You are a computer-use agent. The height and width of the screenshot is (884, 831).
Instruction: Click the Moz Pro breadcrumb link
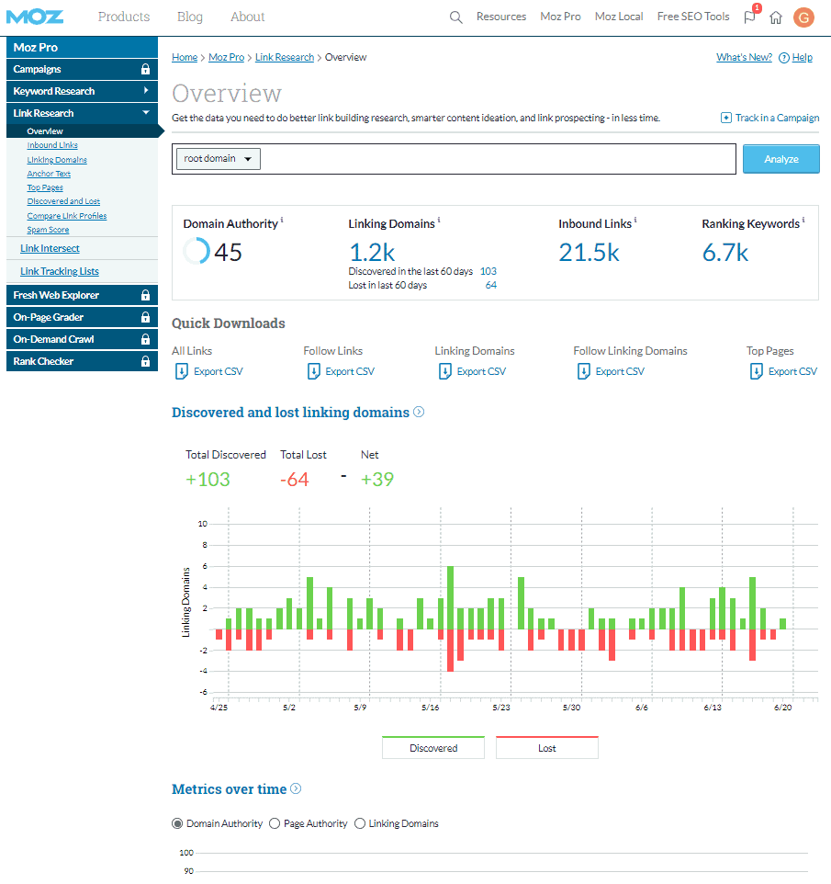coord(227,58)
